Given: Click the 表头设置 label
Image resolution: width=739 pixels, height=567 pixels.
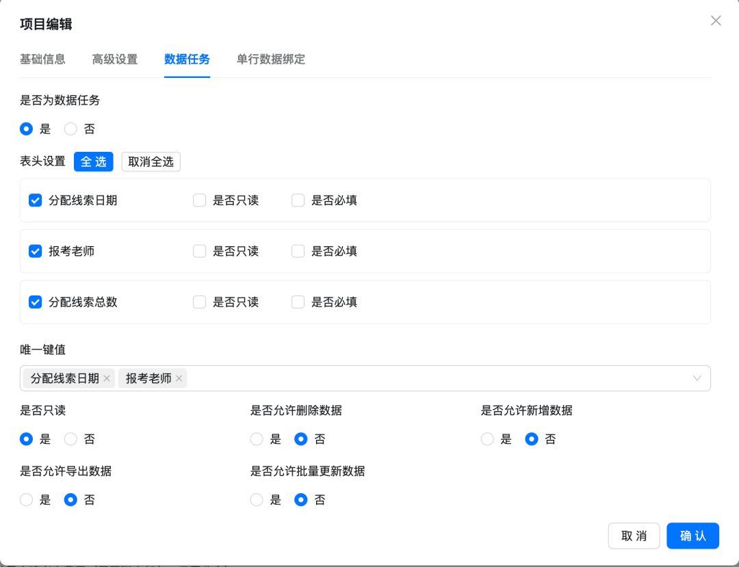Looking at the screenshot, I should tap(42, 161).
